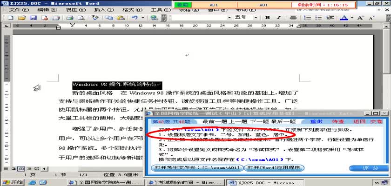Click the 打开[Word]应用程序 button
The height and width of the screenshot is (186, 391).
point(274,168)
